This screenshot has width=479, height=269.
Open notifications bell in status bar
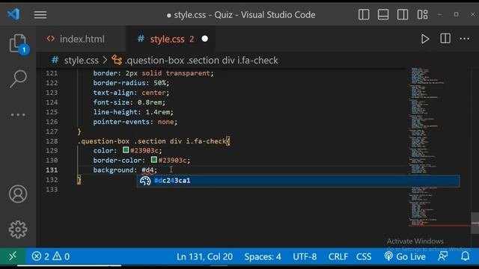pos(465,256)
